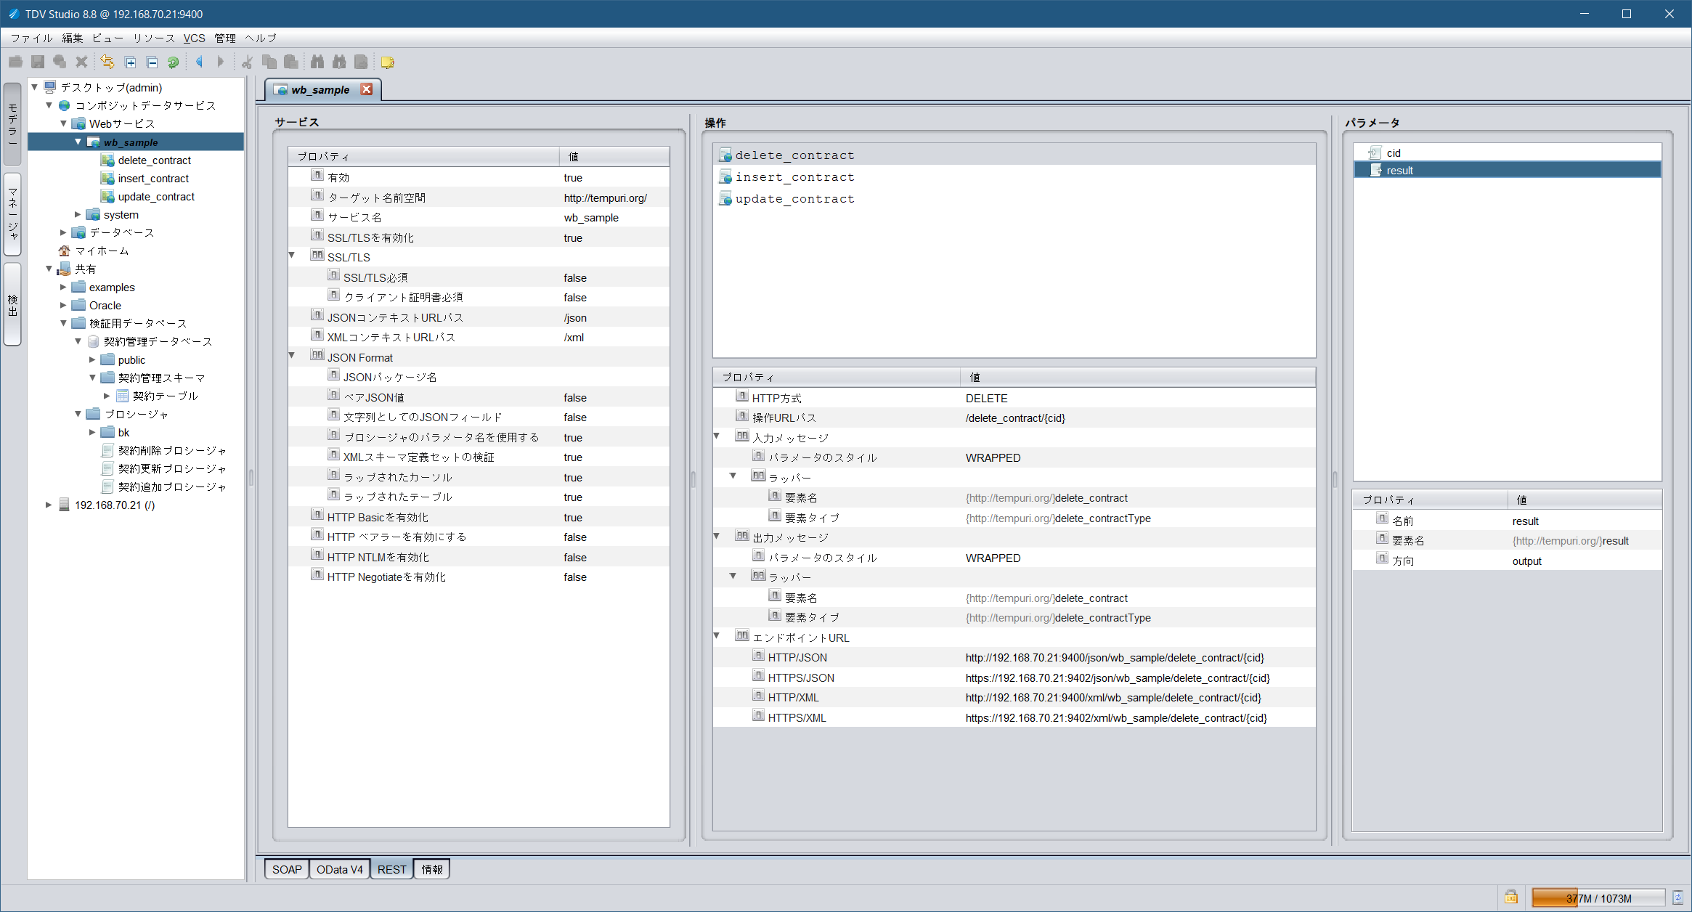Click the 値 column header in サービス panel
Image resolution: width=1692 pixels, height=912 pixels.
tap(614, 157)
